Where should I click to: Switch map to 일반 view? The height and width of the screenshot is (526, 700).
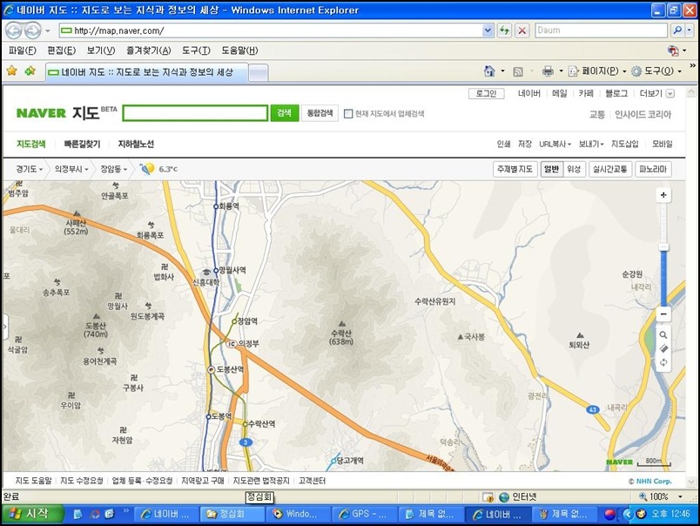point(551,169)
